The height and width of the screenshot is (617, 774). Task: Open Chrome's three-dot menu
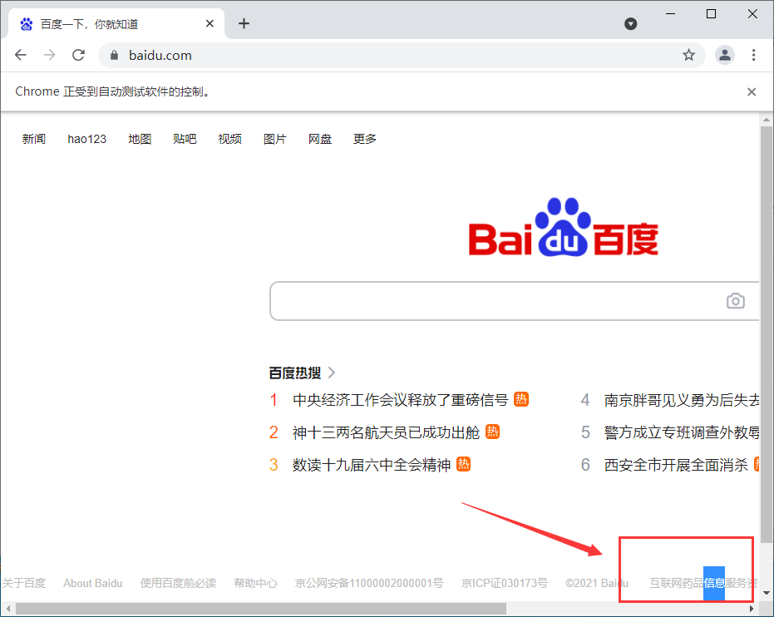coord(753,55)
